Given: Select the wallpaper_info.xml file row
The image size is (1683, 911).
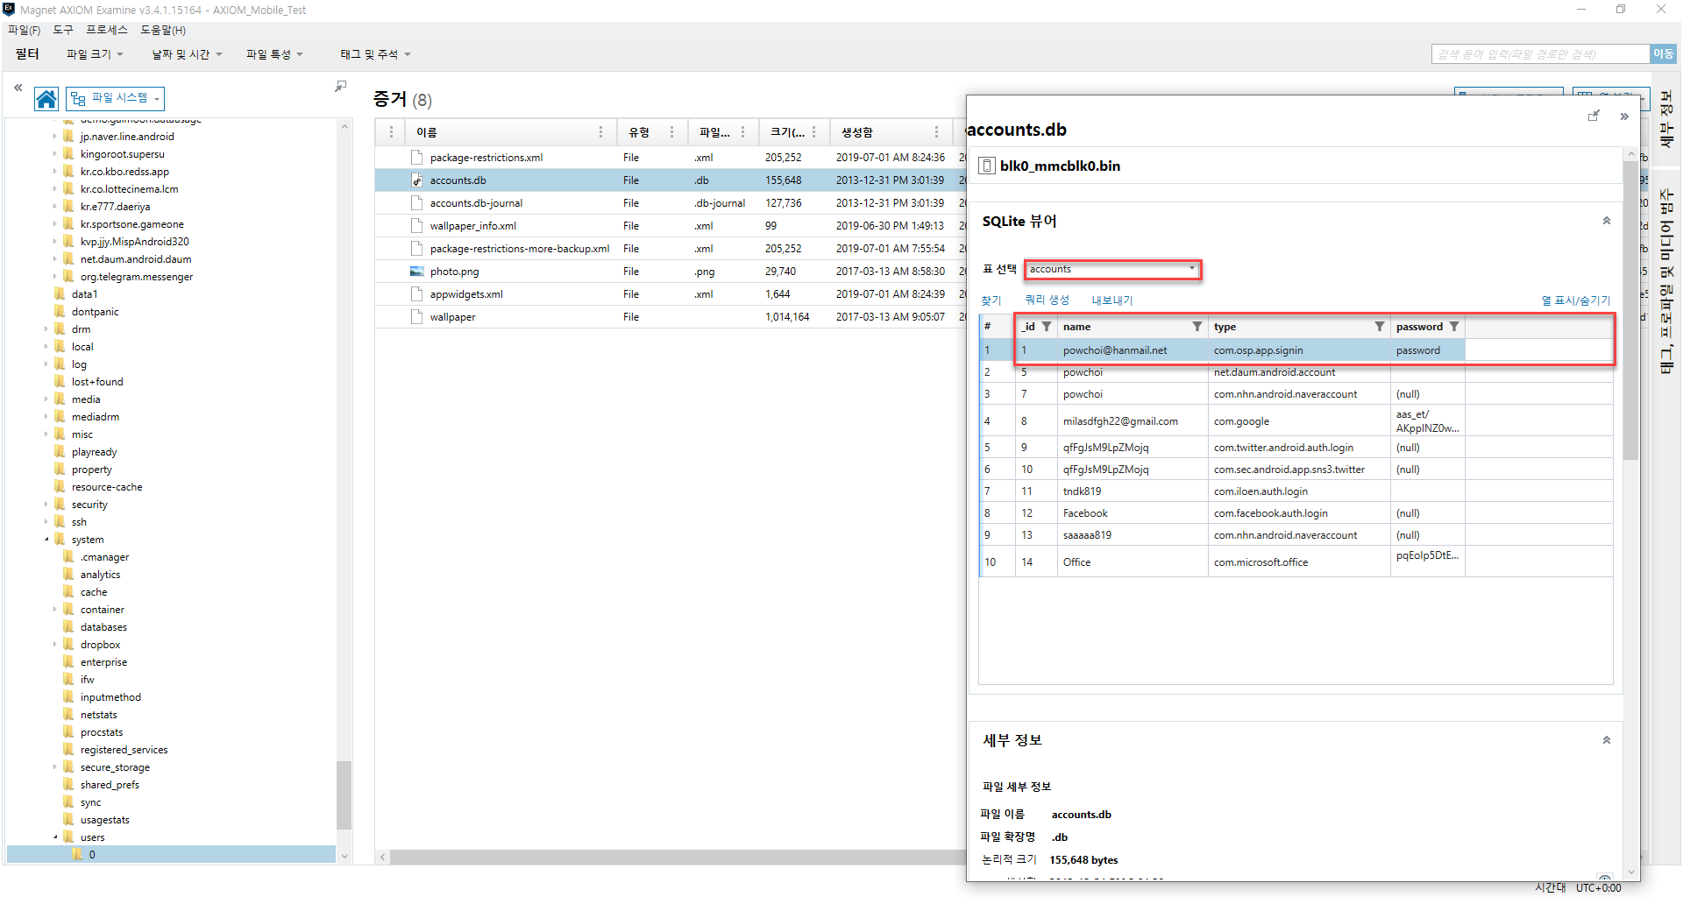Looking at the screenshot, I should (671, 226).
